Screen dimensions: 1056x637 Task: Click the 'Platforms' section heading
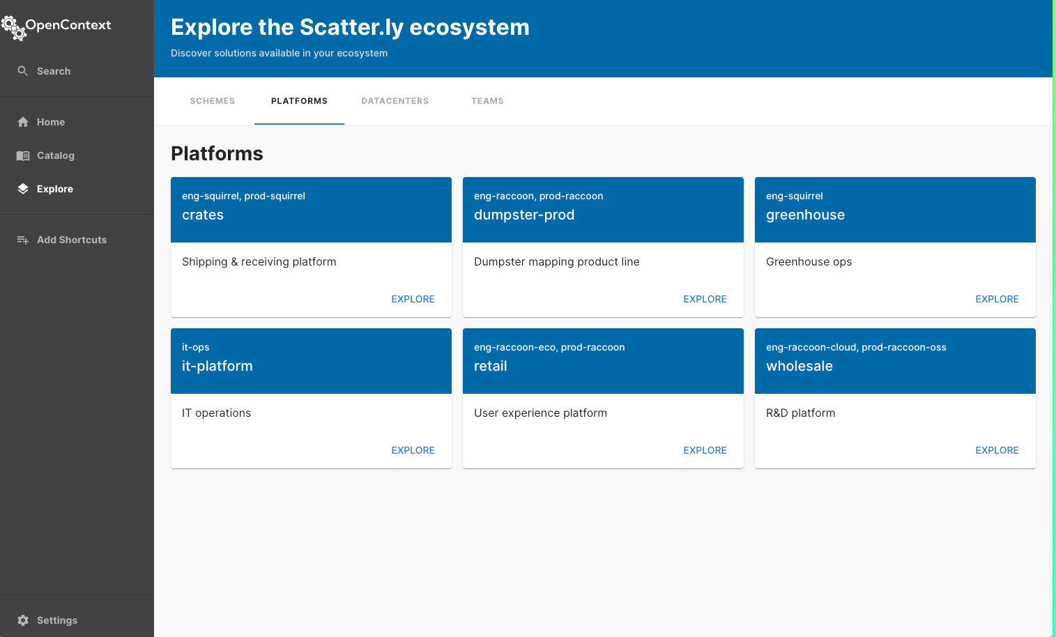tap(217, 153)
